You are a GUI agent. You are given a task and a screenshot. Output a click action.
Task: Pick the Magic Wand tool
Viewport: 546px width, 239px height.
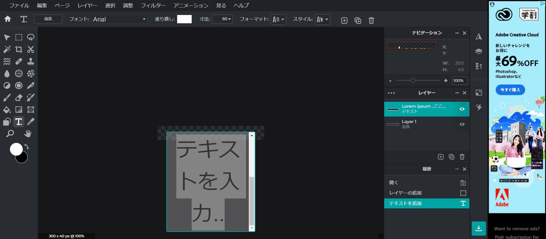7,49
